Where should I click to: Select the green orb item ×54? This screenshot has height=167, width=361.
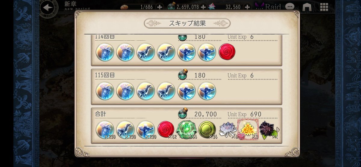(187, 130)
